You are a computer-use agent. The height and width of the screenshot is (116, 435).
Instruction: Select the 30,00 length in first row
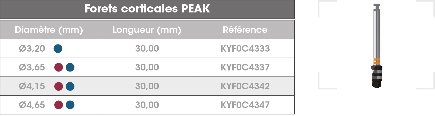tap(147, 49)
